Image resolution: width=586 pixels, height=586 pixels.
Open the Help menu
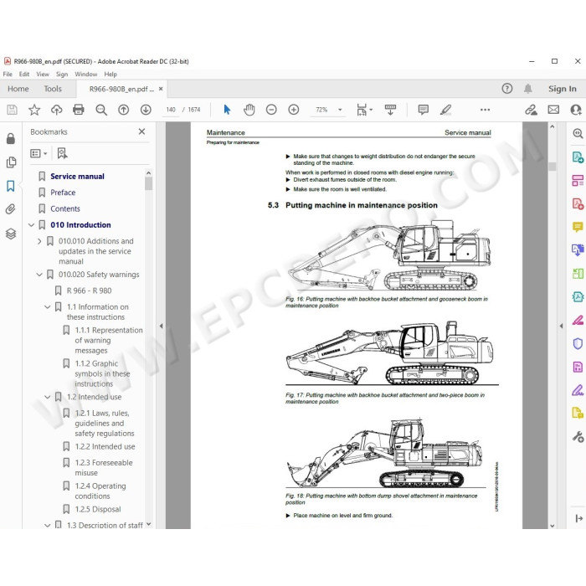coord(111,74)
